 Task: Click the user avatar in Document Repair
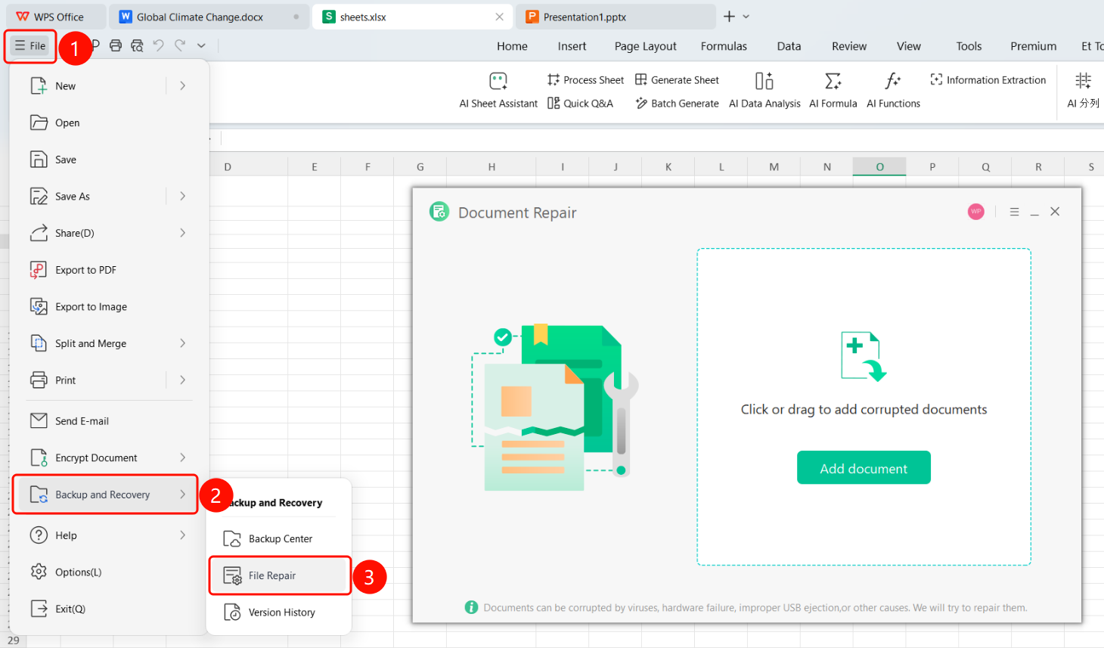click(x=976, y=212)
